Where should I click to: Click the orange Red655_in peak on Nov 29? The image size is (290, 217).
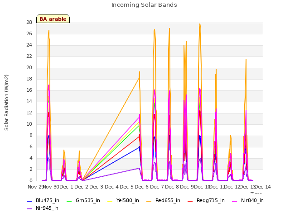point(49,30)
